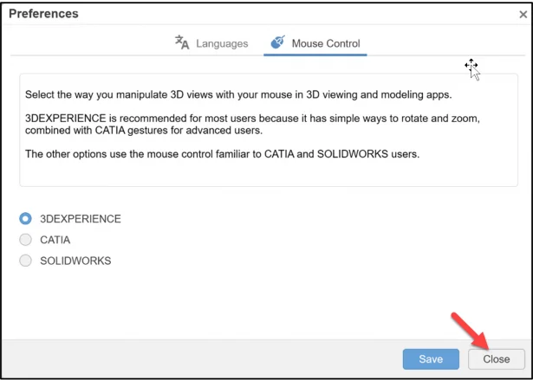Choose the CATIA radio button

(26, 240)
